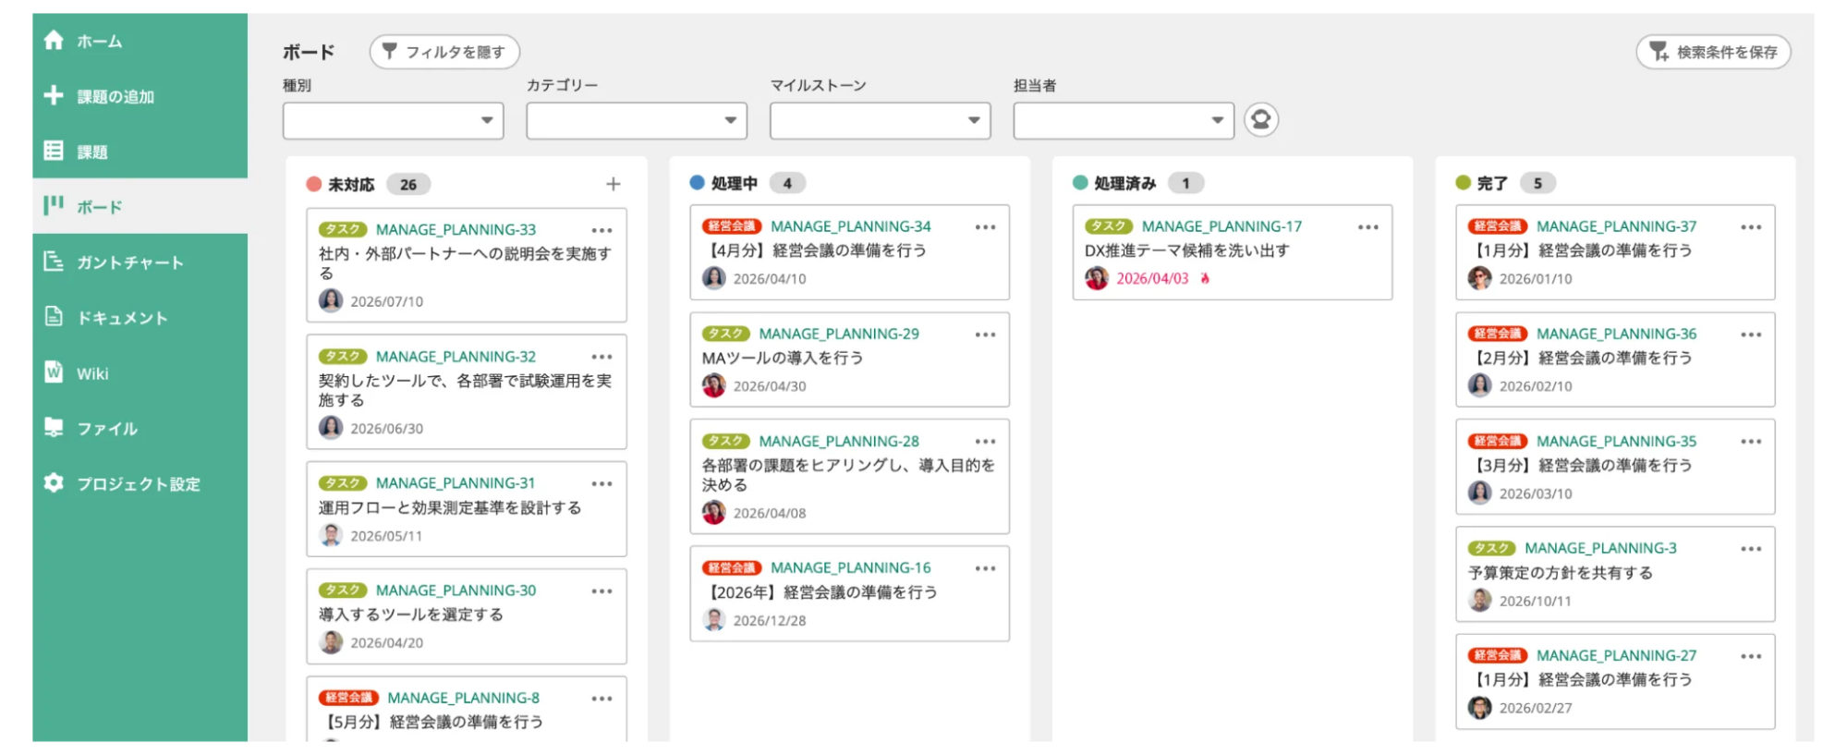
Task: Open the ドキュメント icon
Action: (54, 317)
